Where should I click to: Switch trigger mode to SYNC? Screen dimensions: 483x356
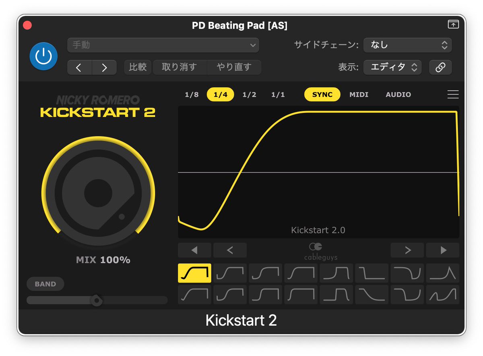[x=322, y=95]
